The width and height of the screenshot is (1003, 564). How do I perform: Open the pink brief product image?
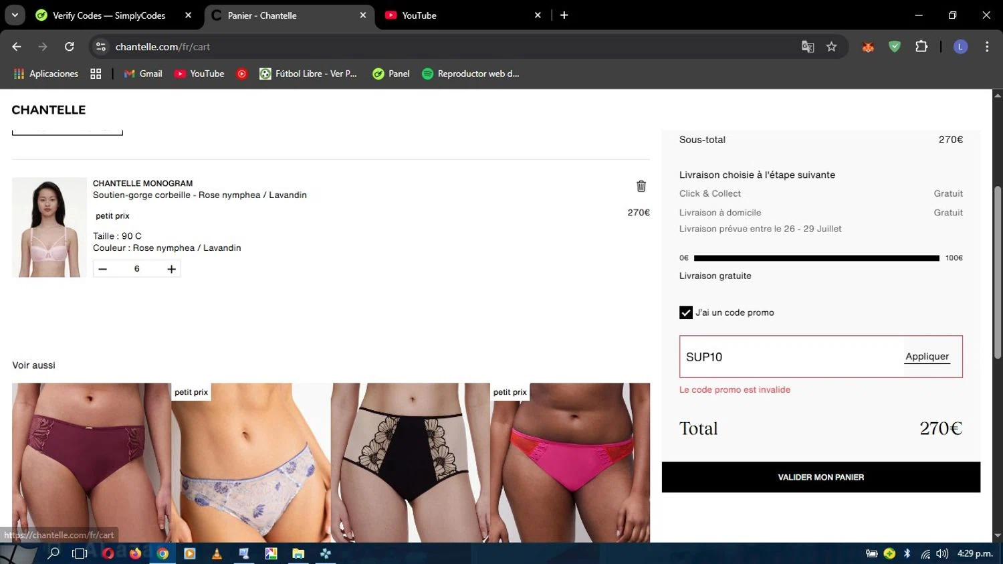570,462
